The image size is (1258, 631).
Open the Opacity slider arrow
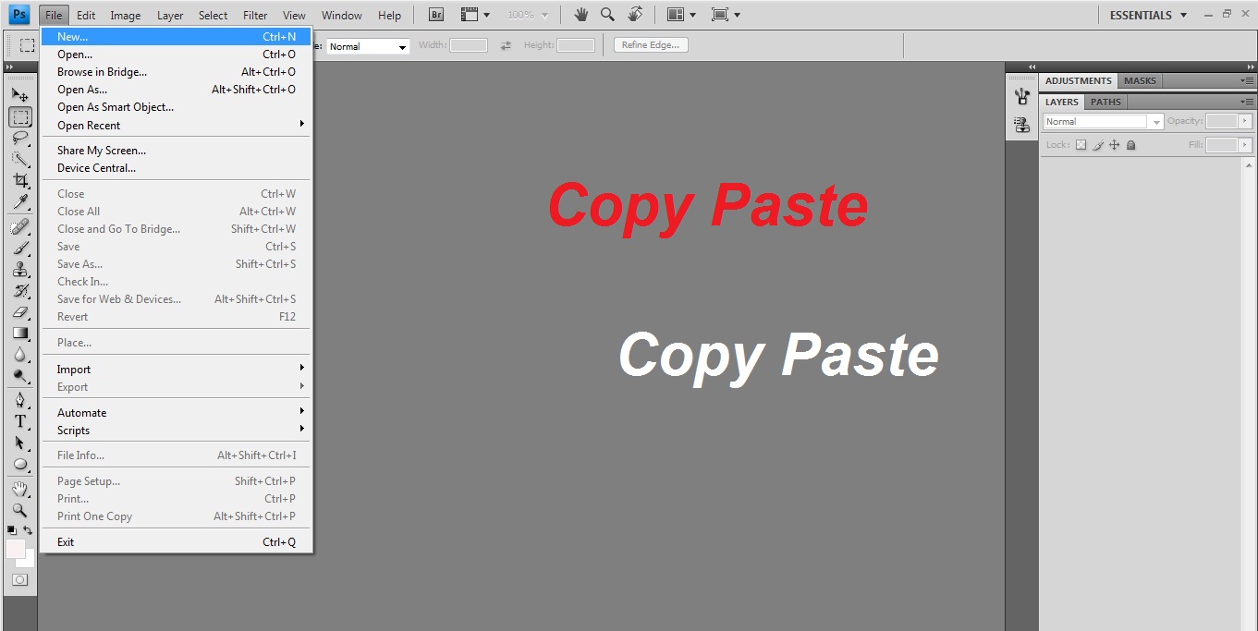pos(1245,121)
